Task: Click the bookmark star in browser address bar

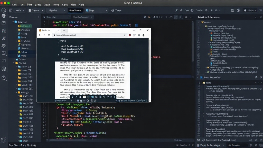Action: click(125, 35)
